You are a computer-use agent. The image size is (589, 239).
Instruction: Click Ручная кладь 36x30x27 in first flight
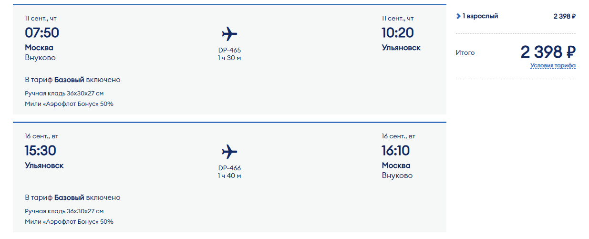pos(64,93)
